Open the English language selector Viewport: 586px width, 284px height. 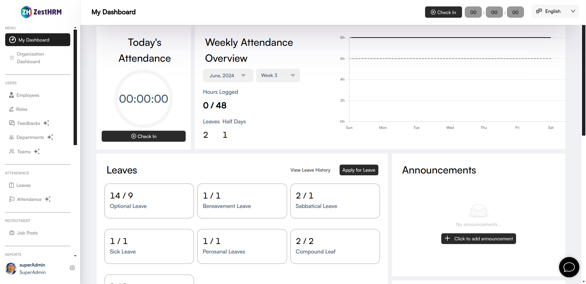pyautogui.click(x=555, y=11)
